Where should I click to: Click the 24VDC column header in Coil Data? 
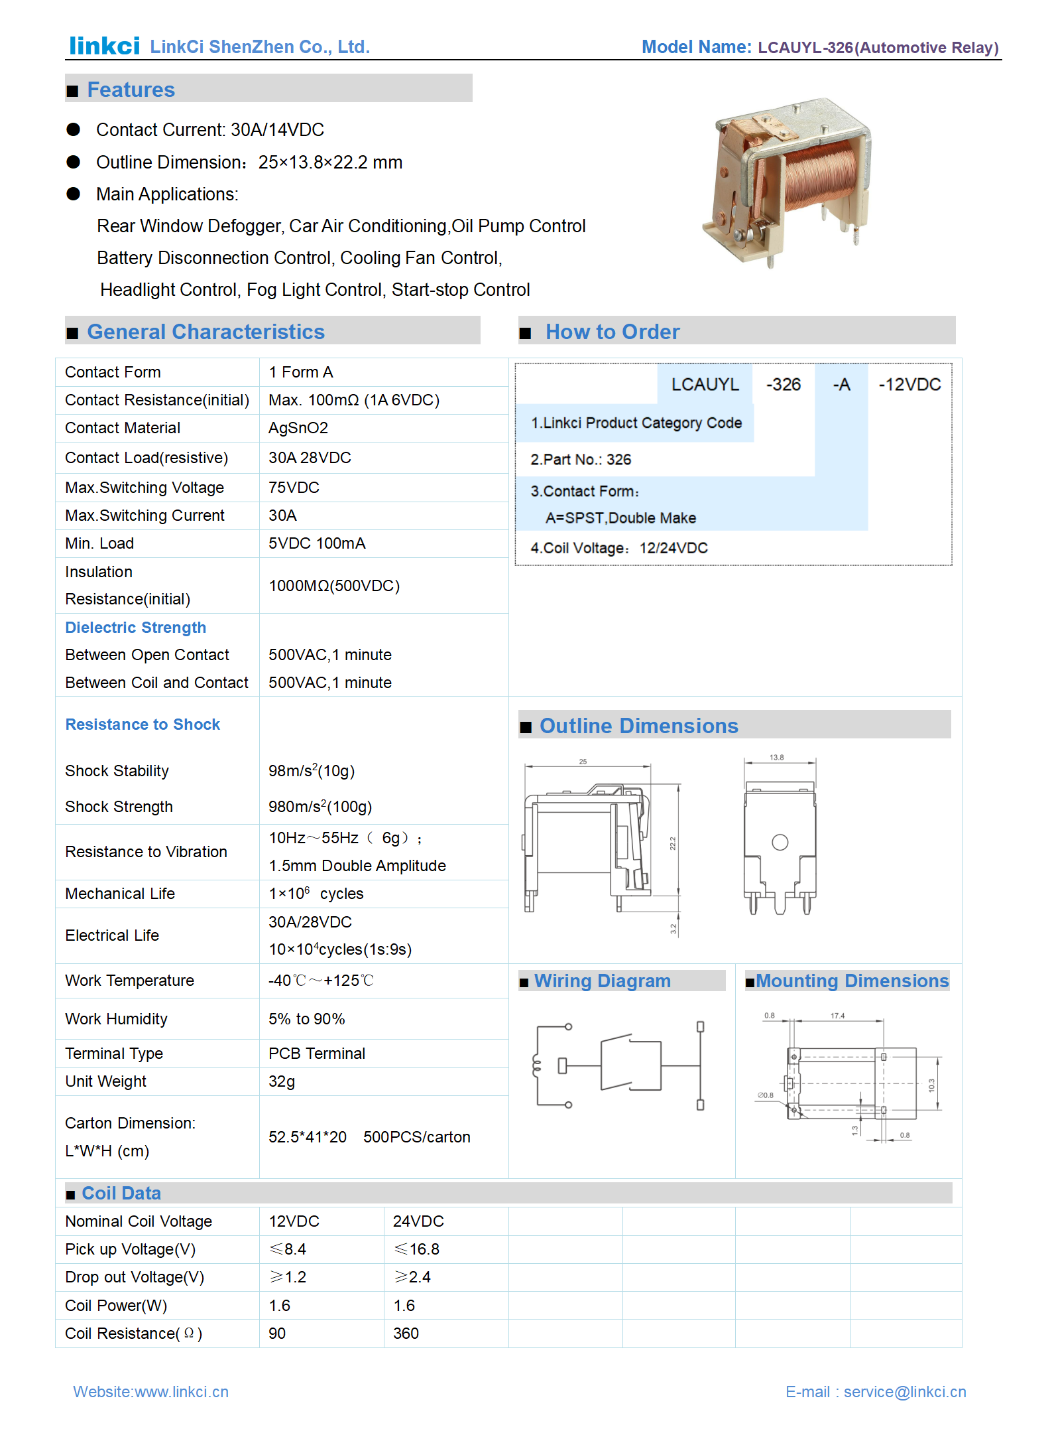tap(418, 1221)
